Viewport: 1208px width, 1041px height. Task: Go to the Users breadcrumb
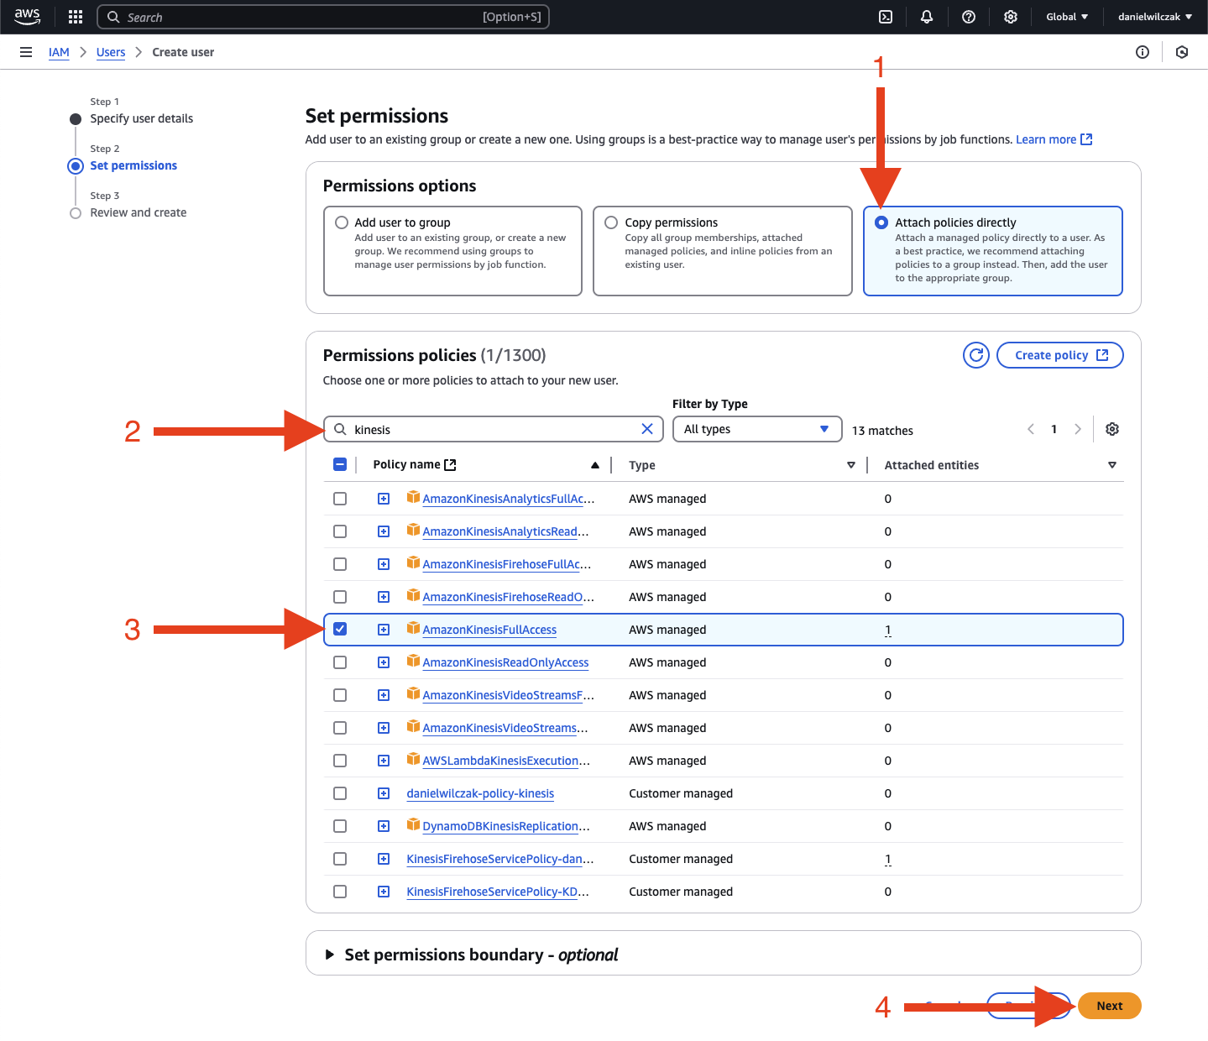point(111,52)
